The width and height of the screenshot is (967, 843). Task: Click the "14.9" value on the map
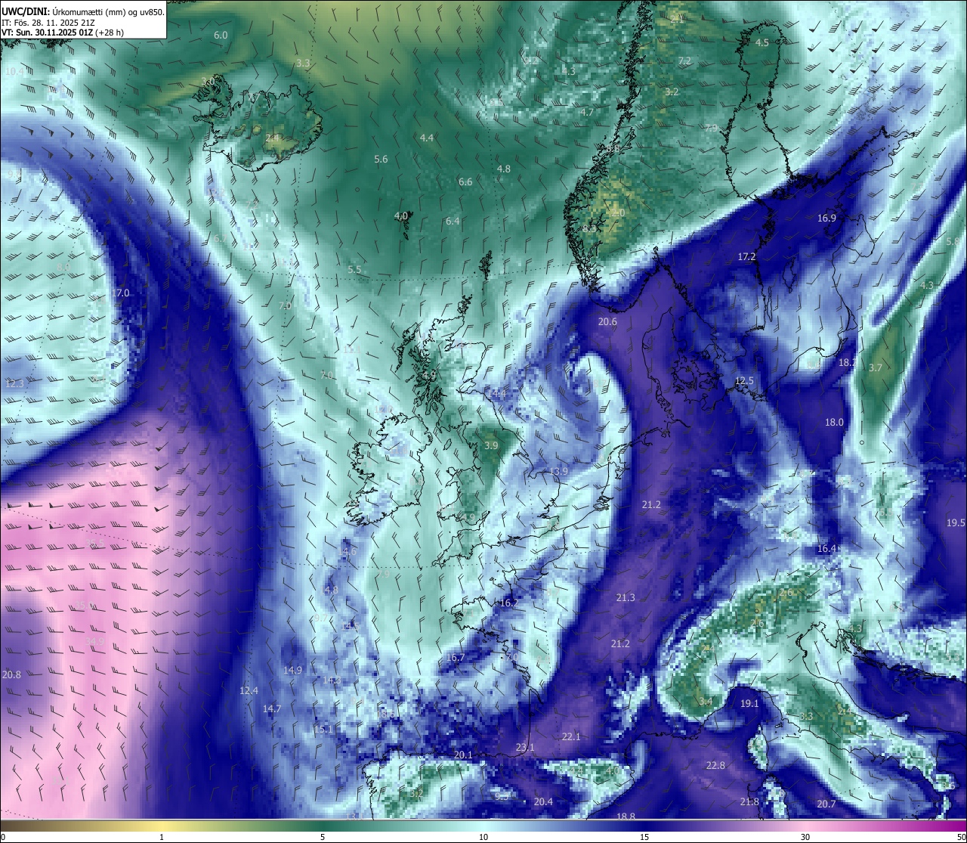pyautogui.click(x=292, y=671)
